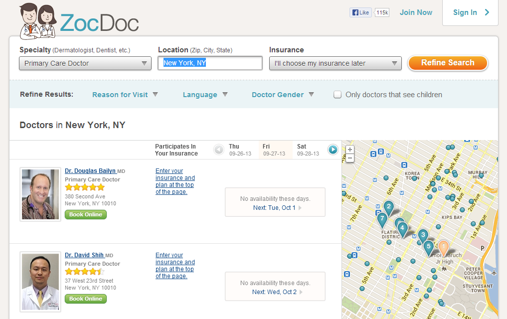This screenshot has height=319, width=507.
Task: Open Dr. David Shih's photo
Action: pos(40,282)
